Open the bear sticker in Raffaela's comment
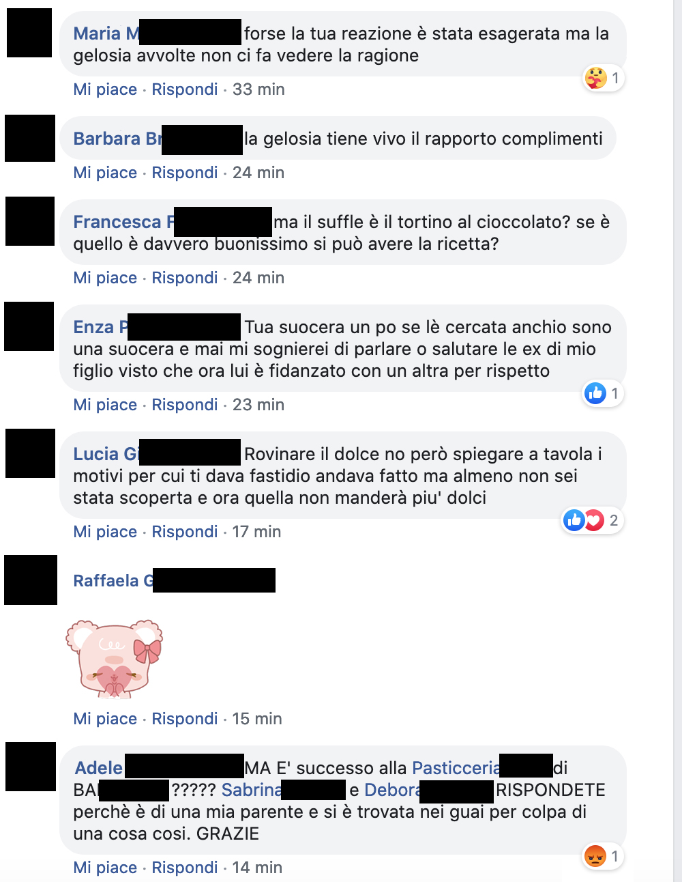682x882 pixels. point(114,659)
